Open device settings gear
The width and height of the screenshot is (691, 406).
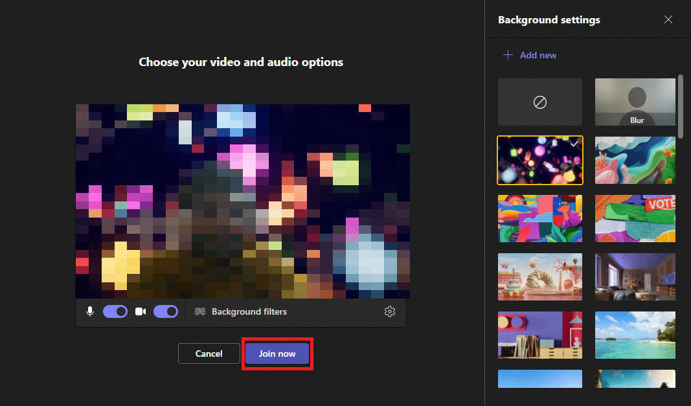(390, 311)
